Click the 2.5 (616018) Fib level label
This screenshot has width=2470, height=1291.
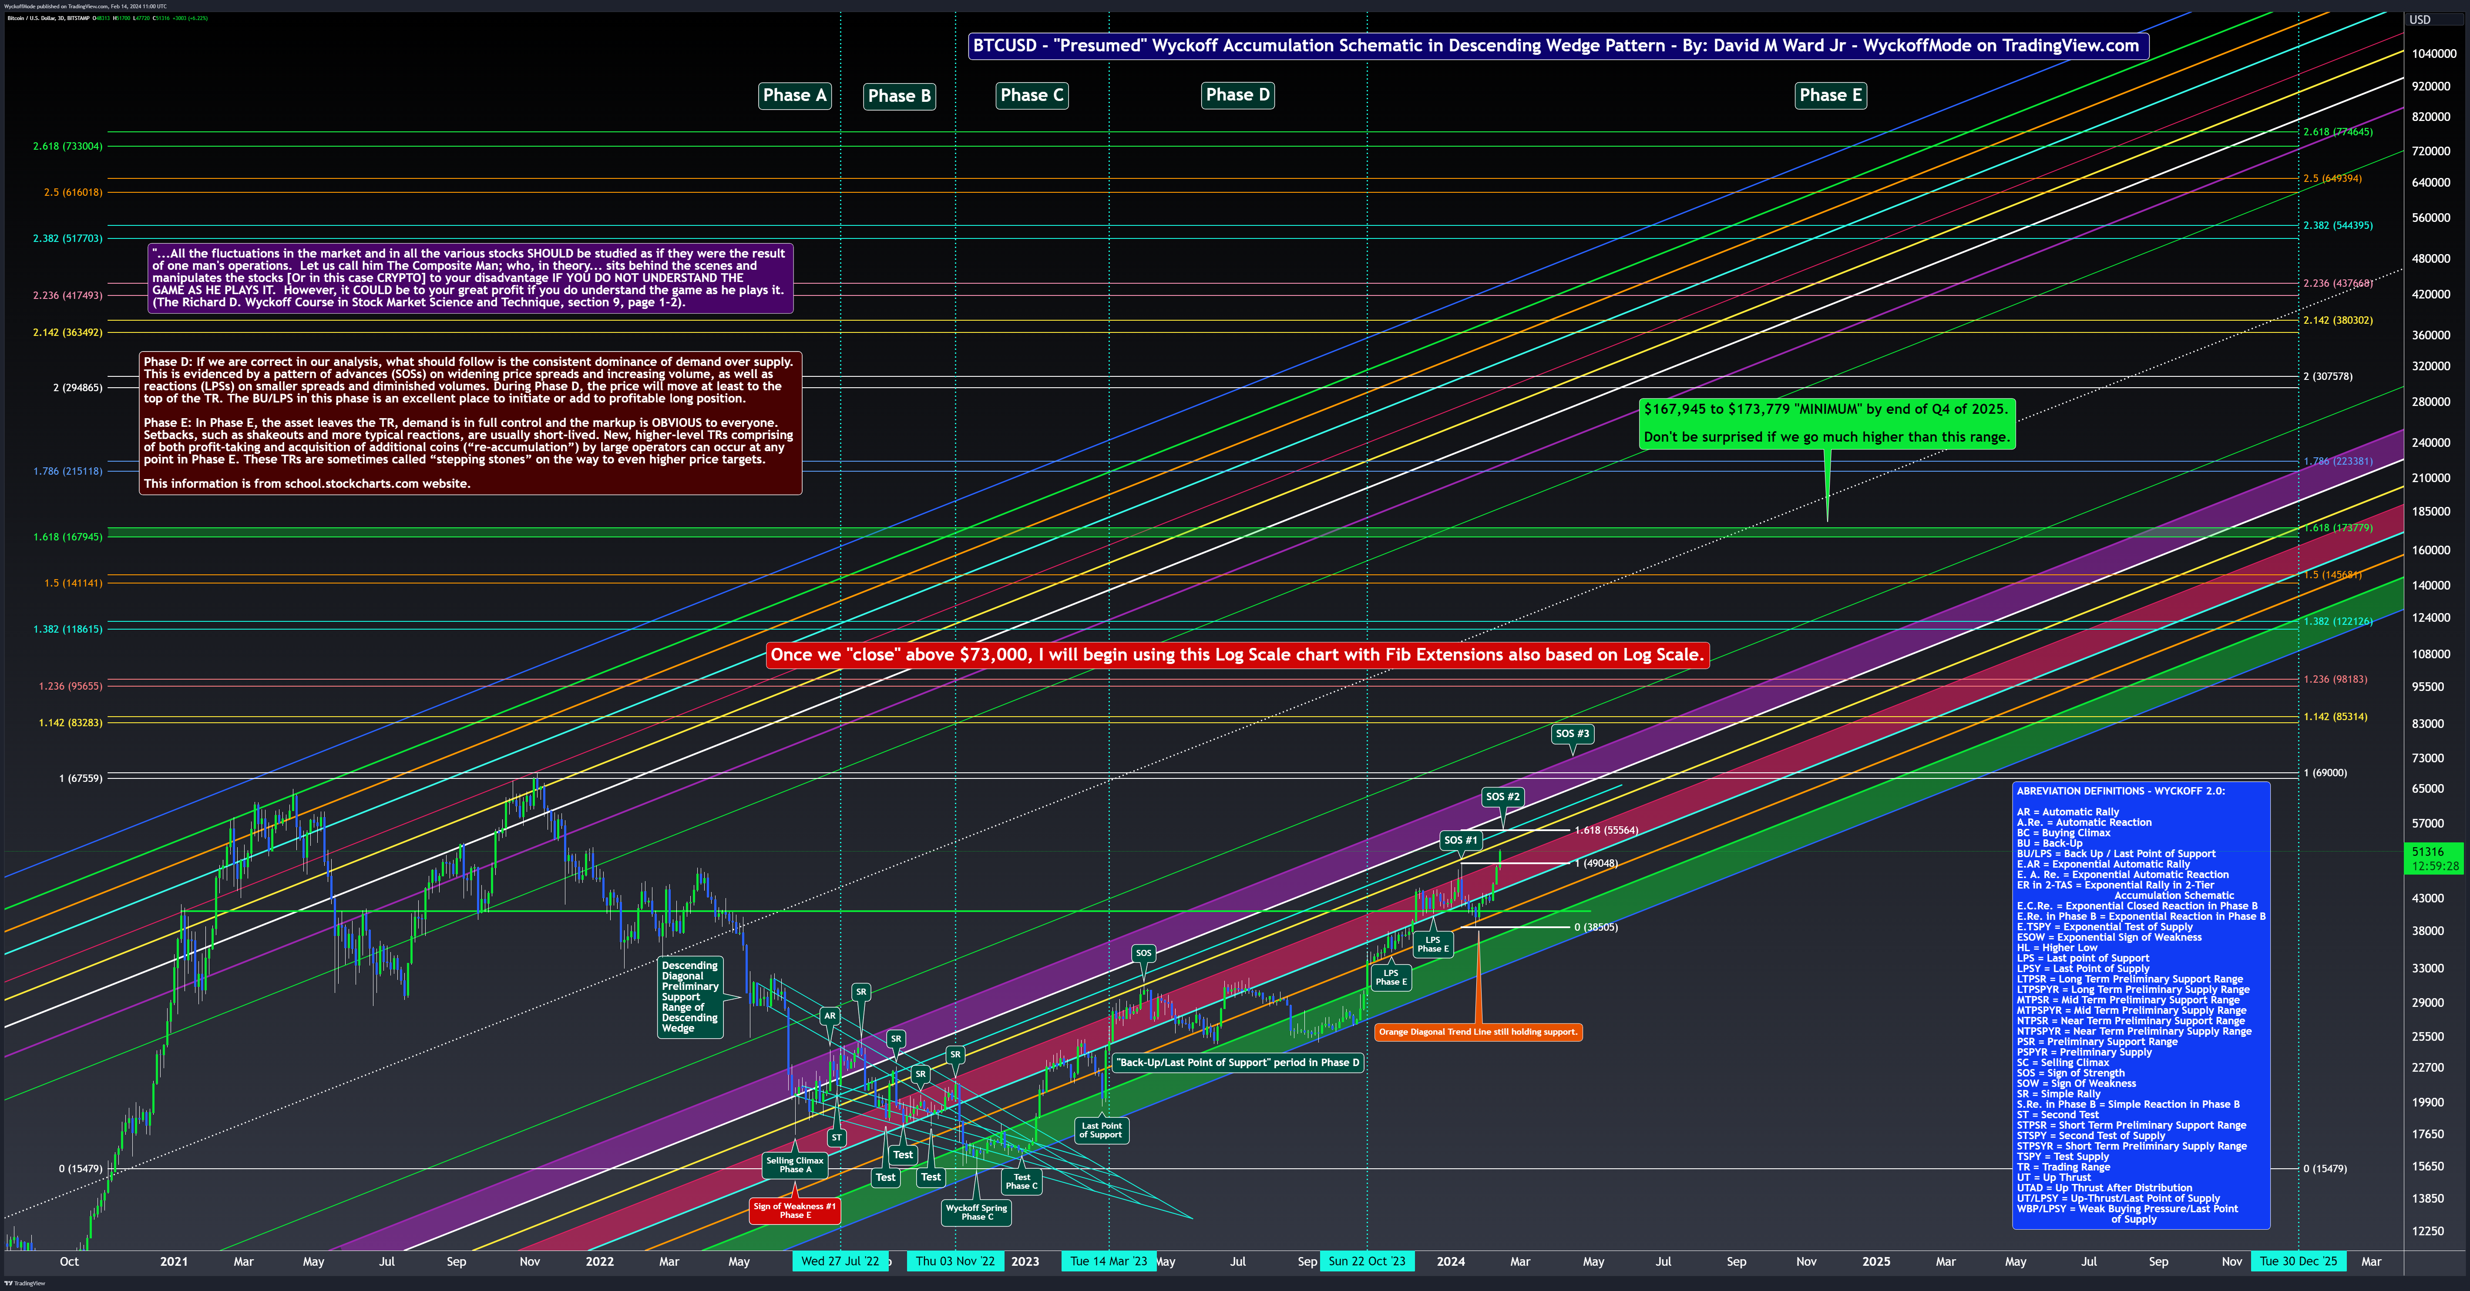click(73, 193)
